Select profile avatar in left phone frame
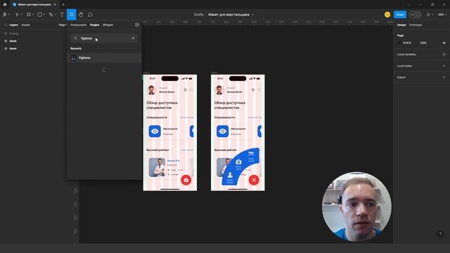Image resolution: width=450 pixels, height=253 pixels. point(151,90)
